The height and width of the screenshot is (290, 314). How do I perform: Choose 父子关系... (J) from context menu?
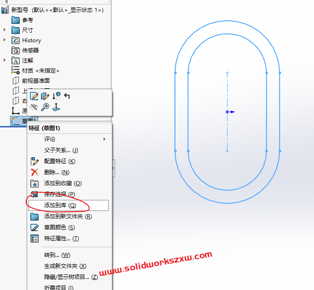coord(69,150)
